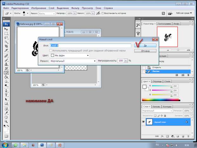Select the Horizontal Type tool
This screenshot has height=148, width=197.
click(x=6, y=95)
